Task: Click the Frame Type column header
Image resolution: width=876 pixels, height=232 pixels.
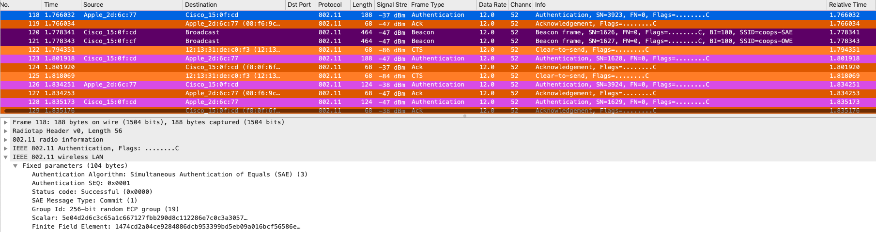Action: 428,5
